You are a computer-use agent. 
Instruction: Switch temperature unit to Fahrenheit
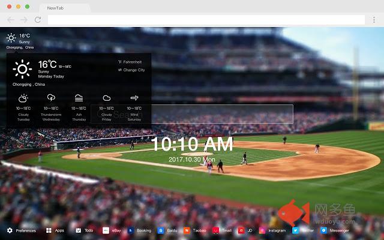(130, 62)
